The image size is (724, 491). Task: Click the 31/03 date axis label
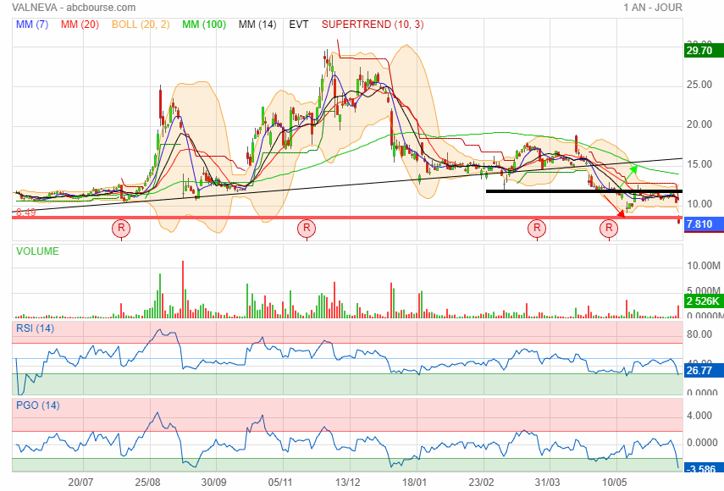[x=547, y=483]
